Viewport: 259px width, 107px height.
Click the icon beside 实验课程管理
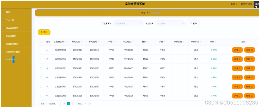[x=3, y=44]
